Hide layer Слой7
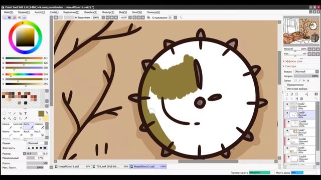 pyautogui.click(x=287, y=130)
